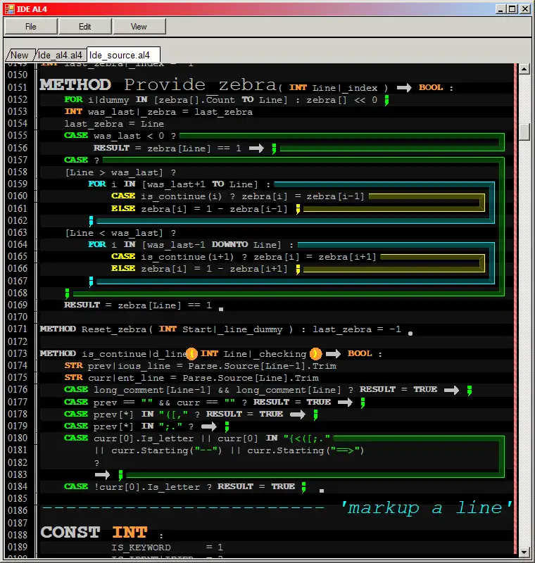The width and height of the screenshot is (535, 563).
Task: Click the green block-end marker on line 0168
Action: point(68,293)
